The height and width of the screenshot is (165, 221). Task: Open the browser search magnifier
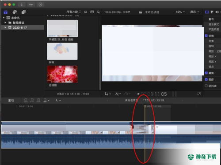pos(99,12)
